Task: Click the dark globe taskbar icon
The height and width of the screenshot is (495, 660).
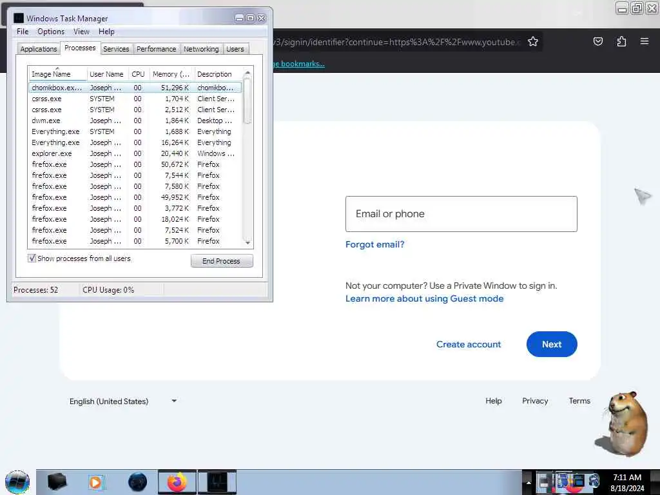Action: pyautogui.click(x=137, y=482)
